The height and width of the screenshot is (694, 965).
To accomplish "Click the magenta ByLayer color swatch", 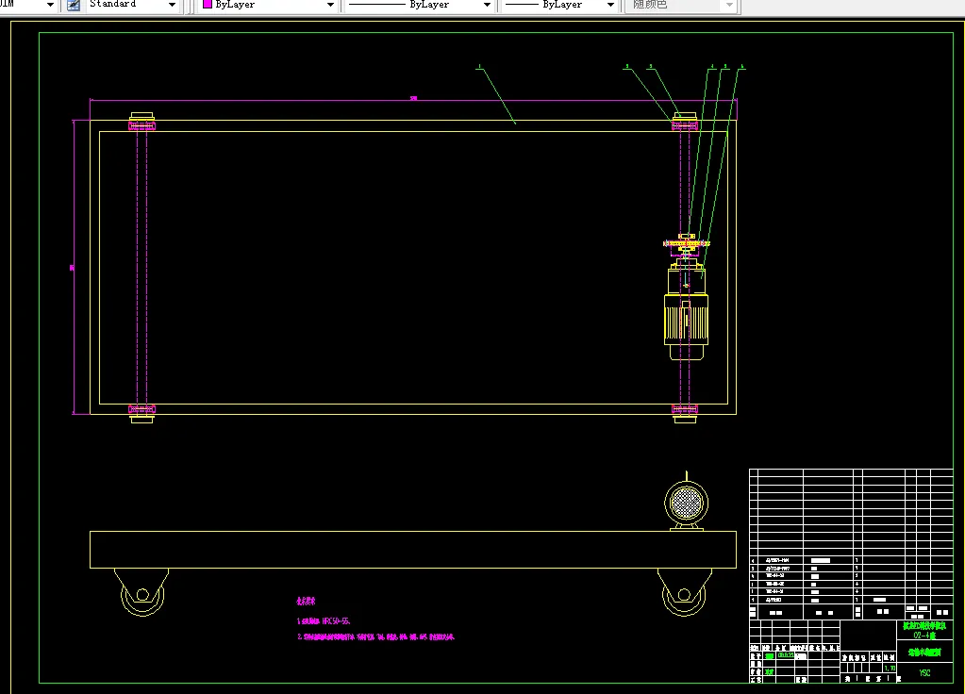I will pyautogui.click(x=208, y=5).
